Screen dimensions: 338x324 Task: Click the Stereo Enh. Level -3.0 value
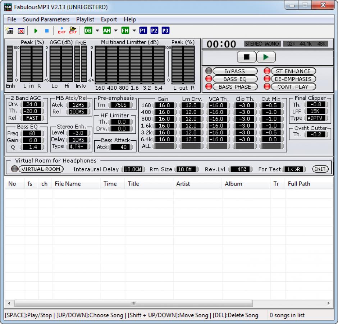point(78,133)
